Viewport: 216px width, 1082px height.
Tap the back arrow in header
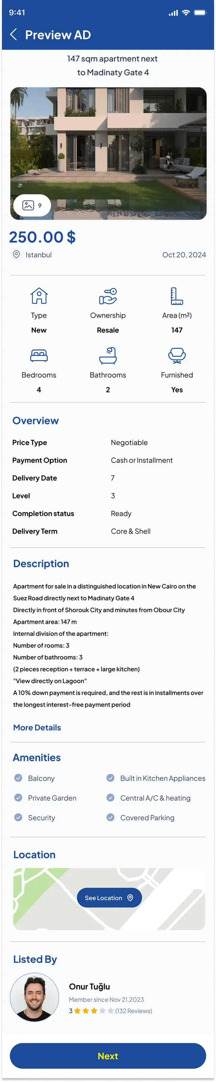pyautogui.click(x=14, y=34)
